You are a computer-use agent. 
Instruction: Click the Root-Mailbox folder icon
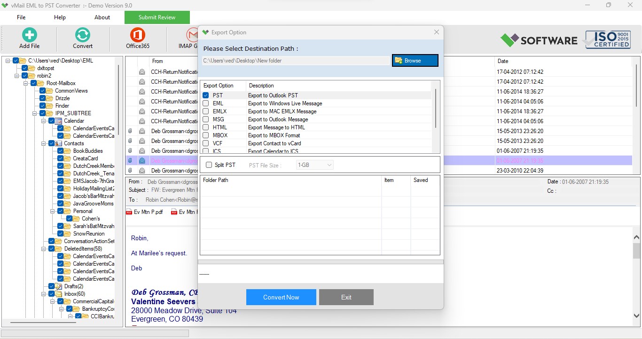point(41,83)
